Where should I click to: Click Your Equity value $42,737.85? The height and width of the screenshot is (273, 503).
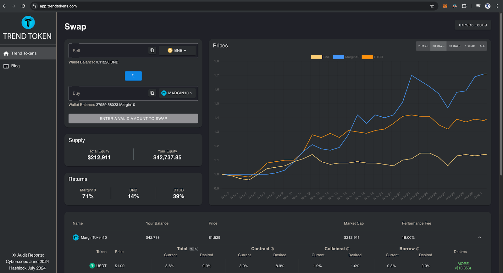(167, 158)
